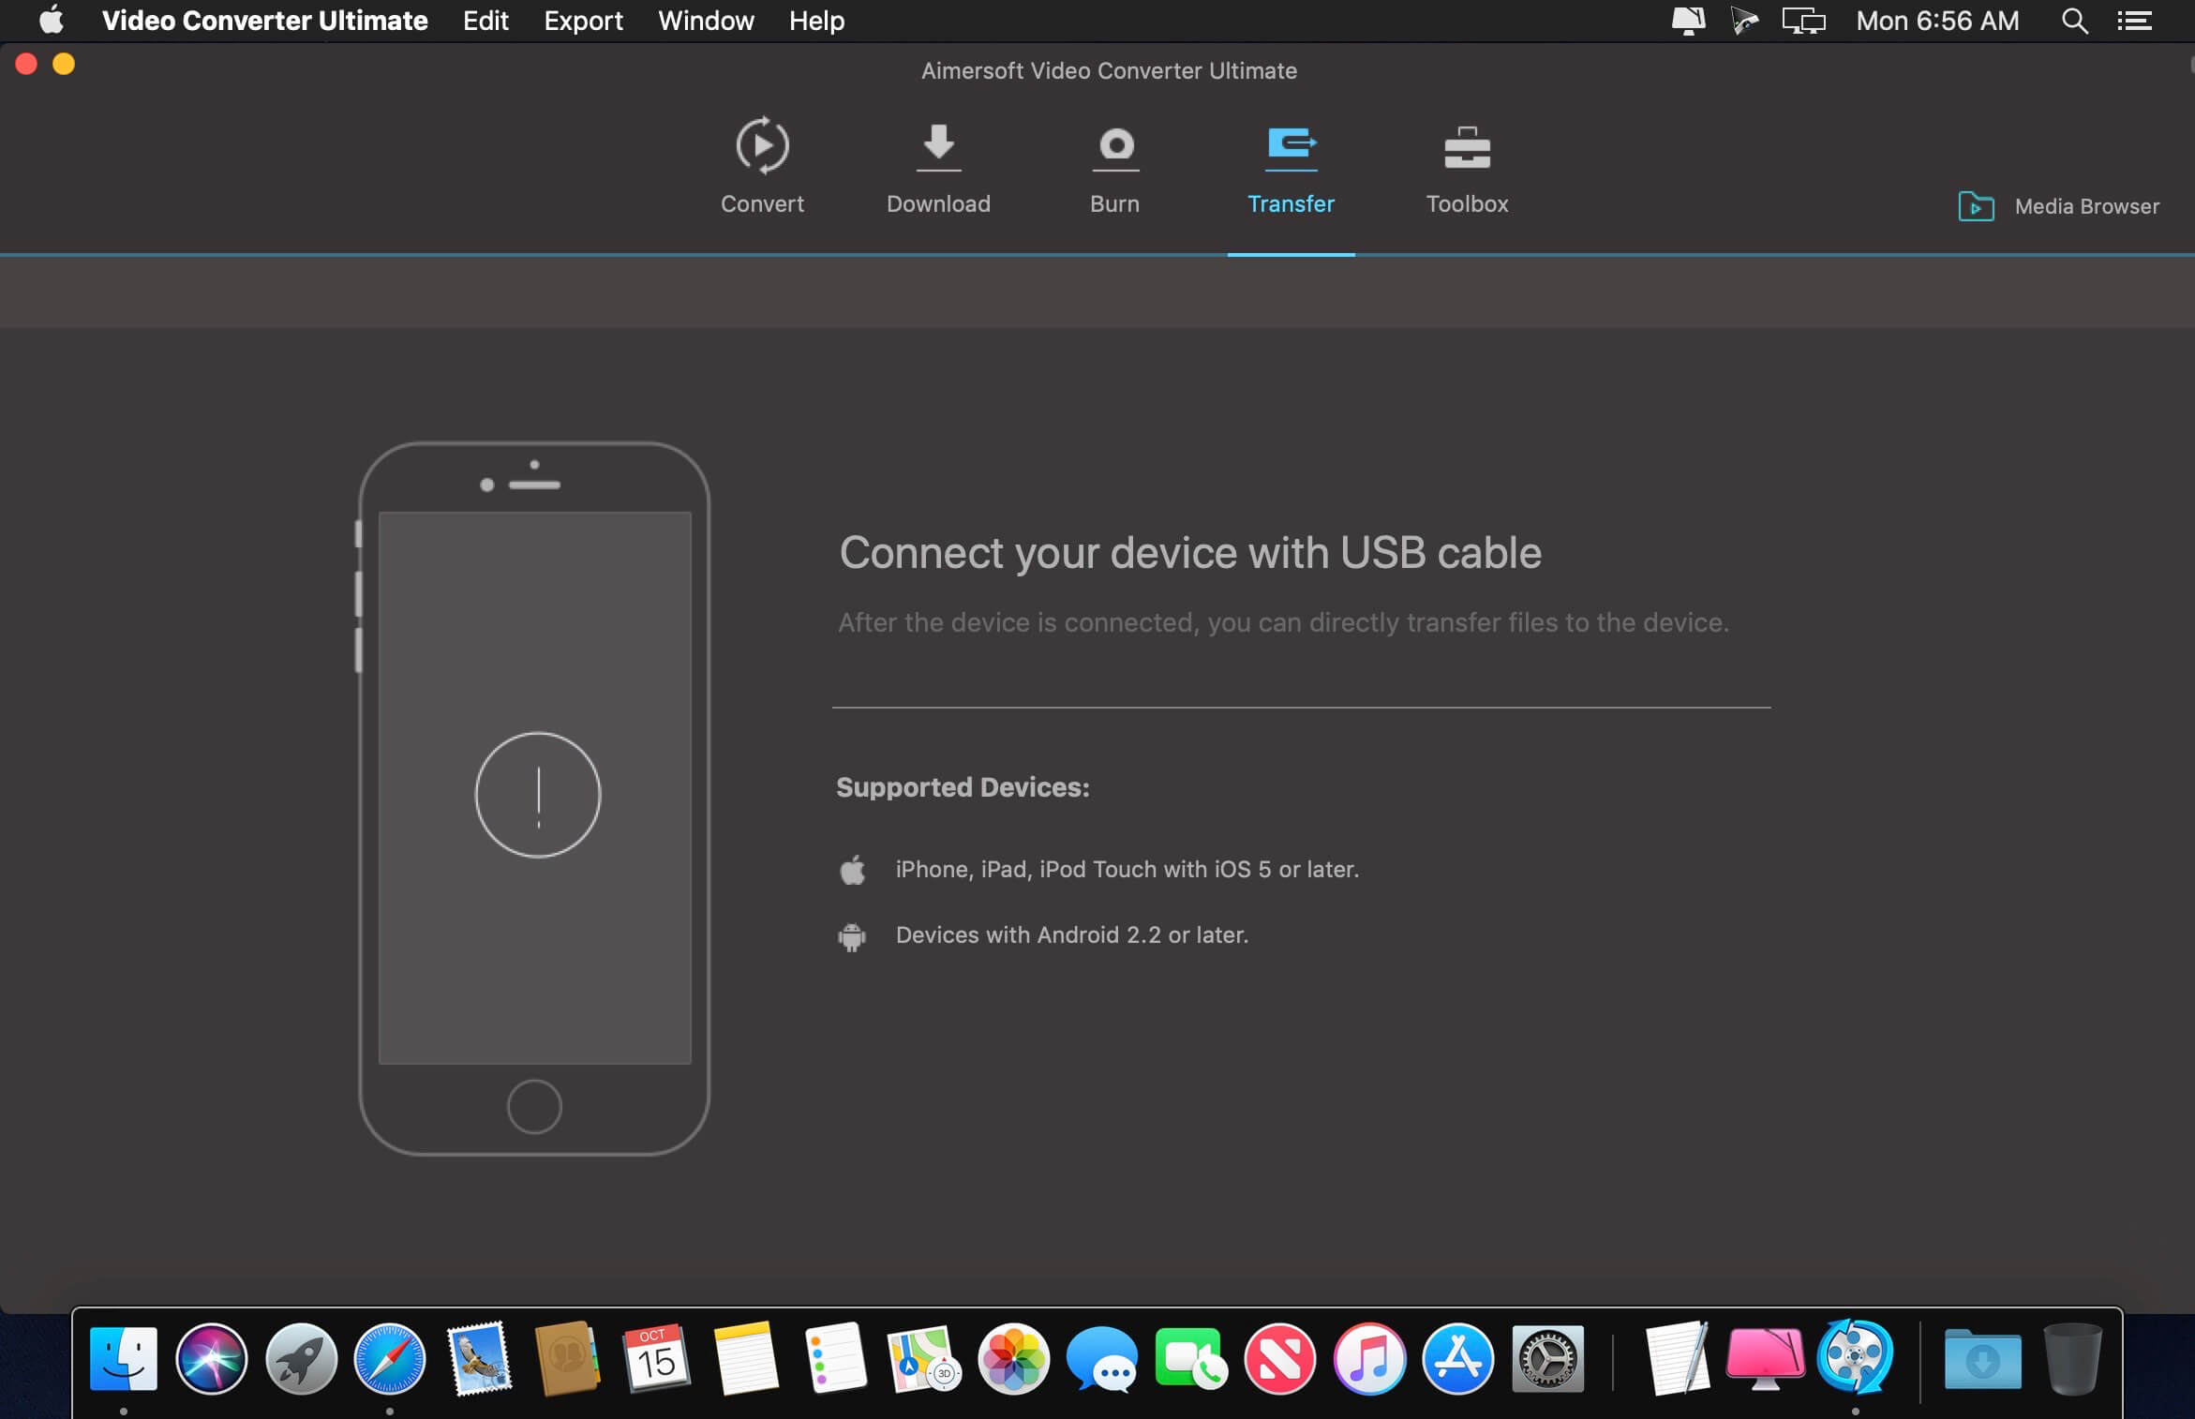Click the Edit menu item

pyautogui.click(x=485, y=21)
